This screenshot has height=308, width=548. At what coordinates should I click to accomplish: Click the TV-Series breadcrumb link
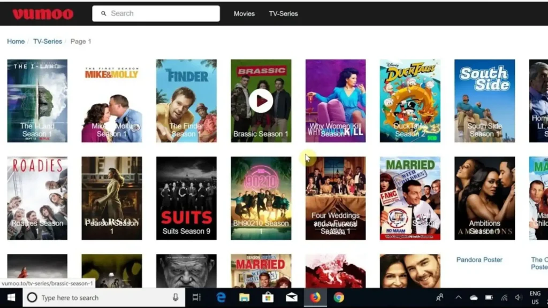48,41
